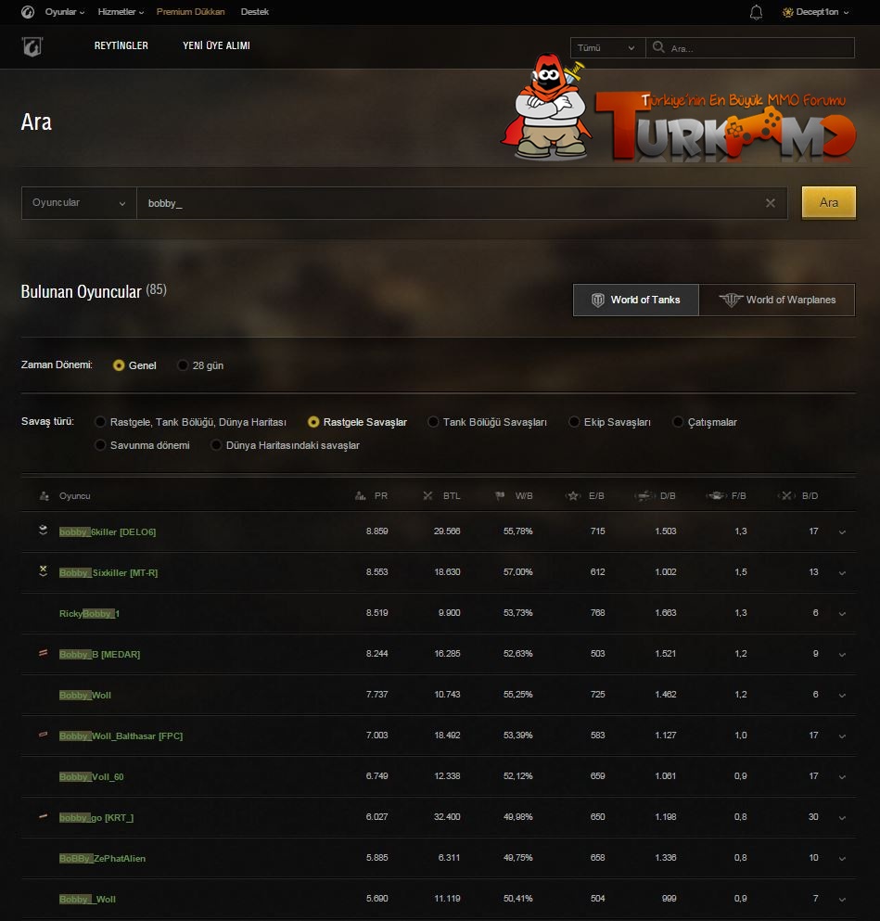Open the Decept1on account menu
The height and width of the screenshot is (921, 880).
point(815,12)
